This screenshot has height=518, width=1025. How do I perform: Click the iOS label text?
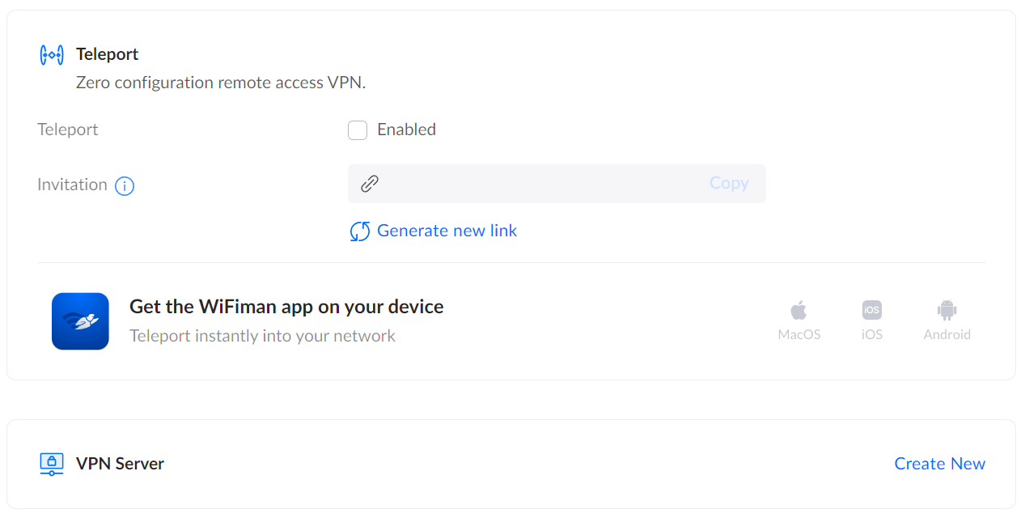pyautogui.click(x=871, y=333)
